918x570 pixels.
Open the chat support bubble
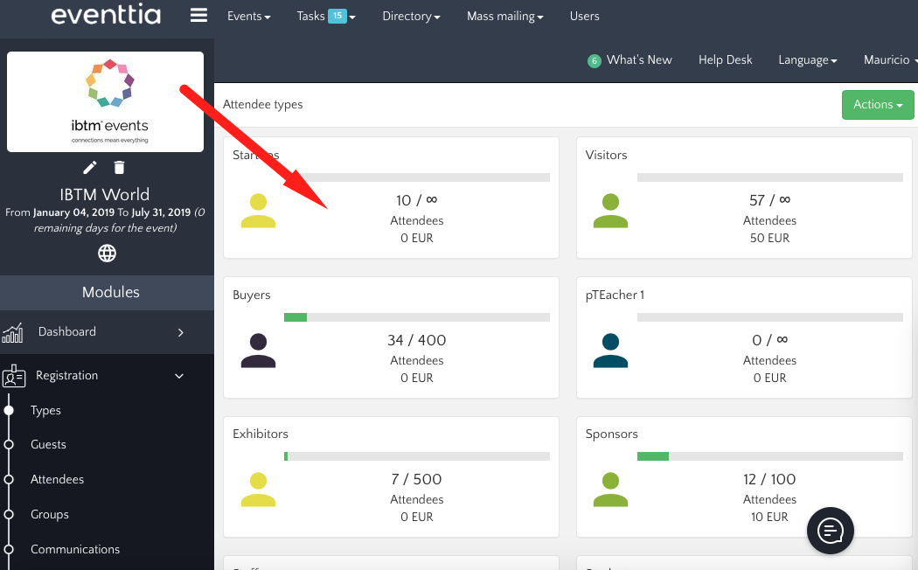coord(830,530)
